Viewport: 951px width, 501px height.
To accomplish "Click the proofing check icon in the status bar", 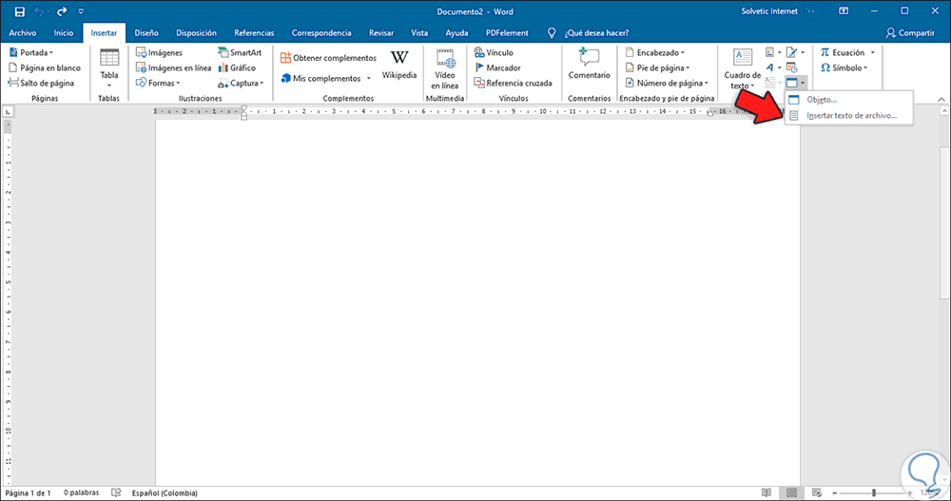I will pyautogui.click(x=116, y=493).
